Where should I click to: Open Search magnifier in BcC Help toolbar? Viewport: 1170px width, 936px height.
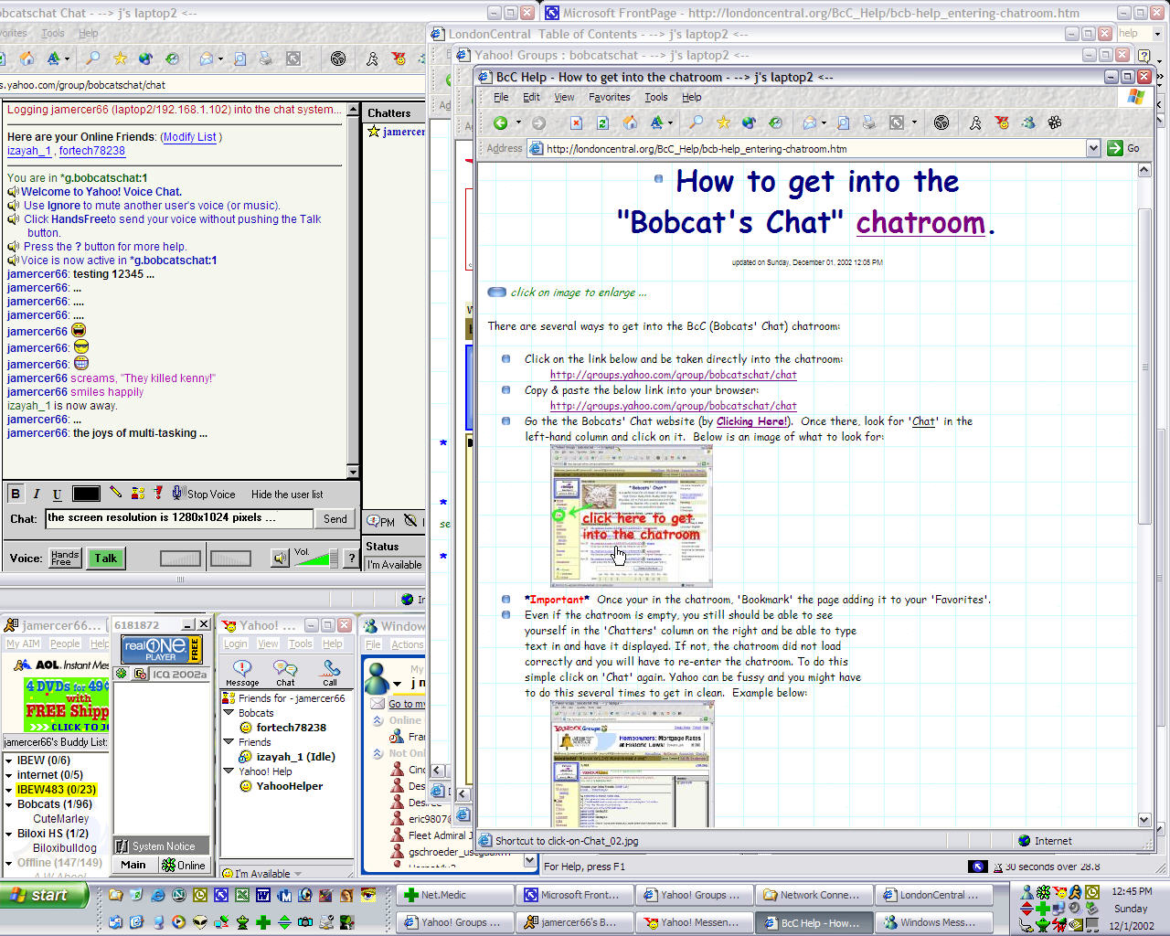(697, 122)
